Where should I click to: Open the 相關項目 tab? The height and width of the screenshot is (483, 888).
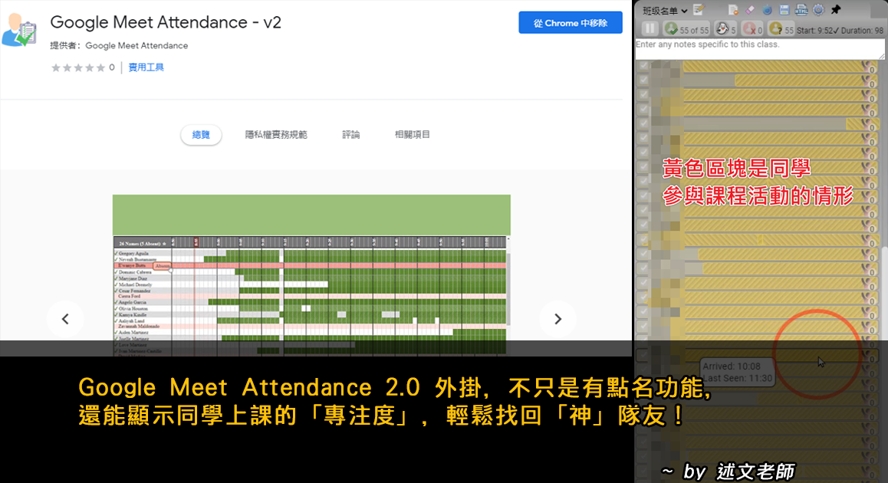pos(413,135)
